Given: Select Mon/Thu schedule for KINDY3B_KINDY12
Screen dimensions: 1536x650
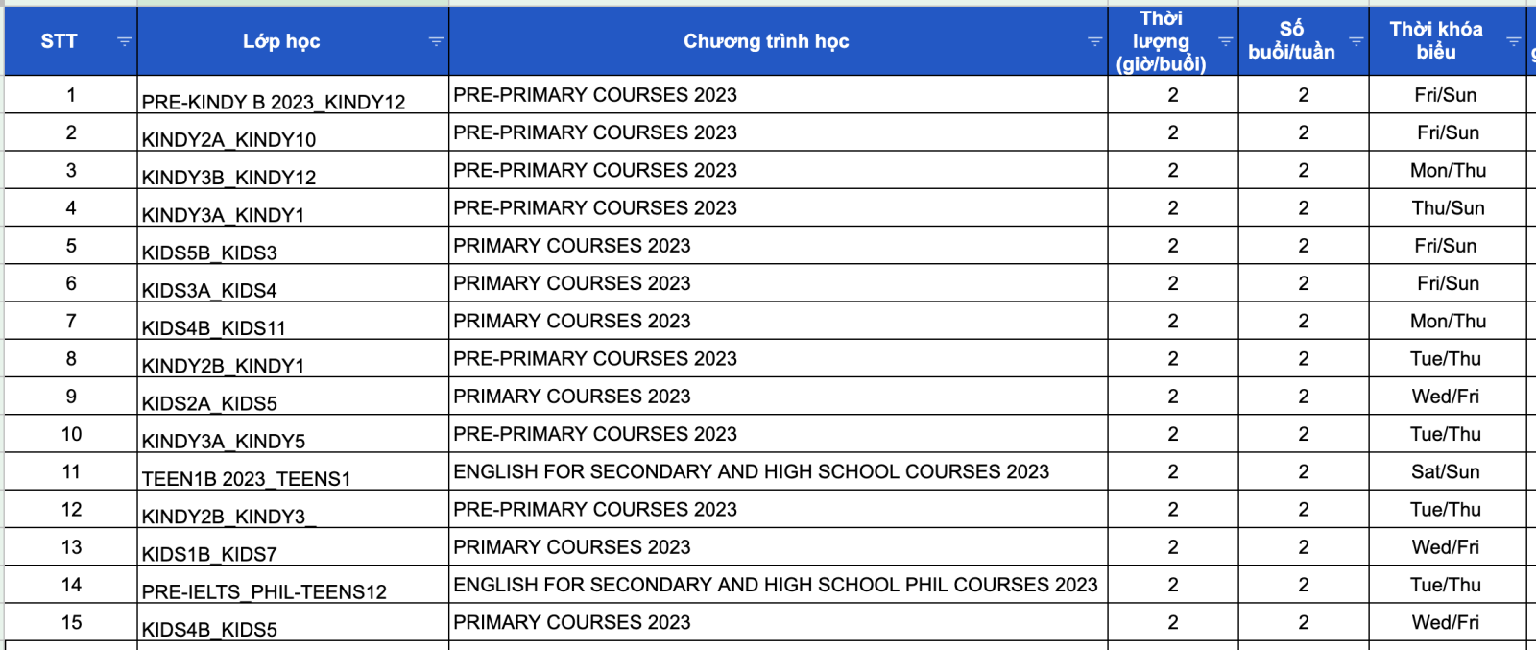Looking at the screenshot, I should pos(1447,170).
